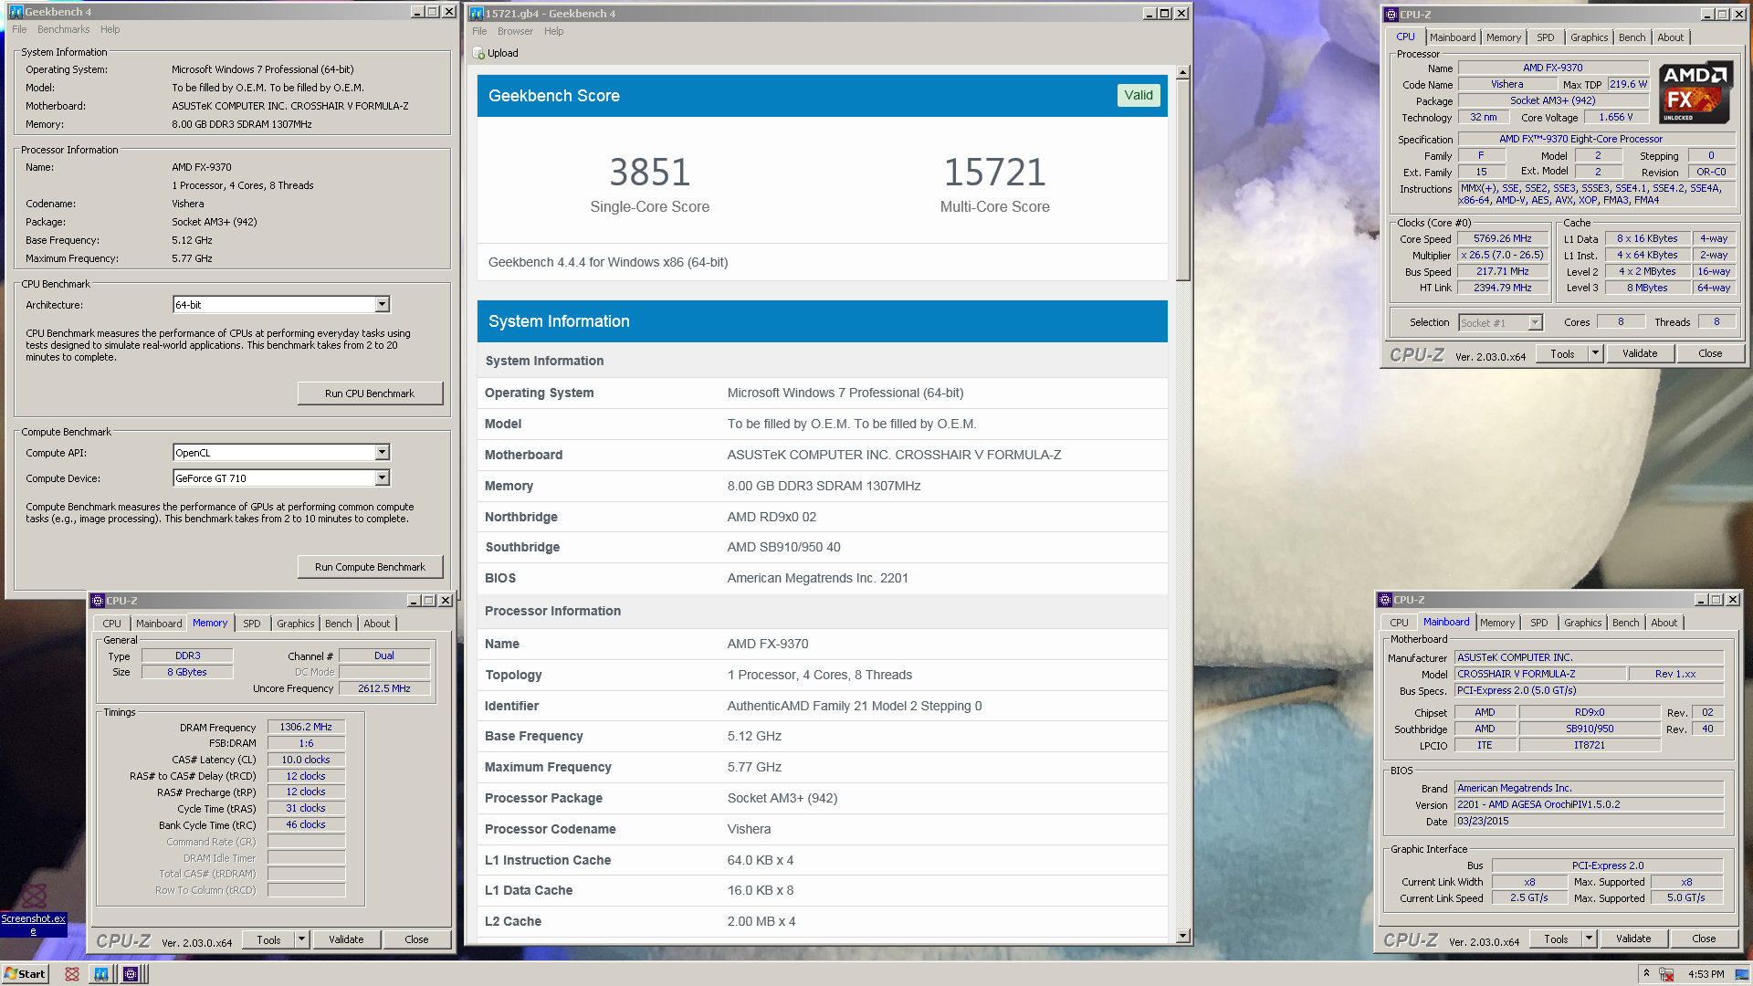Open Socket #1 selection dropdown

click(x=1535, y=322)
